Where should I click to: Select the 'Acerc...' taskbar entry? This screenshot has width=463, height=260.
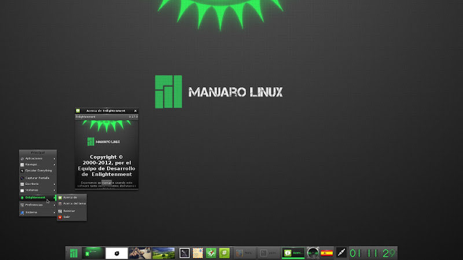pyautogui.click(x=293, y=253)
